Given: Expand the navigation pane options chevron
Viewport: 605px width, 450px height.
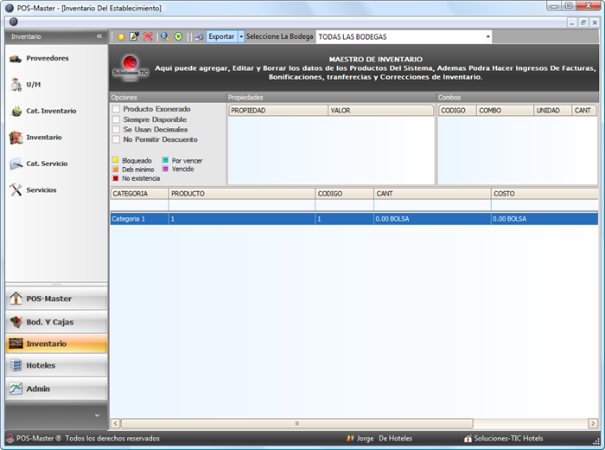Looking at the screenshot, I should coord(97,415).
